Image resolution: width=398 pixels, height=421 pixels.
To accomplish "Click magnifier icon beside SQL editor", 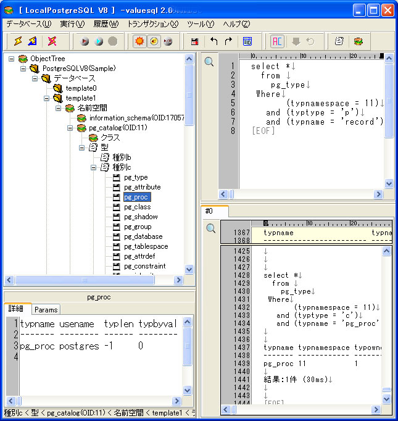I will (x=209, y=62).
